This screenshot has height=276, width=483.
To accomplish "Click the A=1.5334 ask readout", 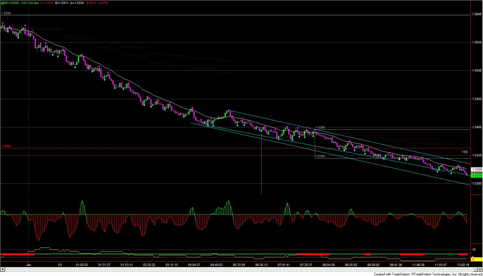I will click(x=77, y=3).
